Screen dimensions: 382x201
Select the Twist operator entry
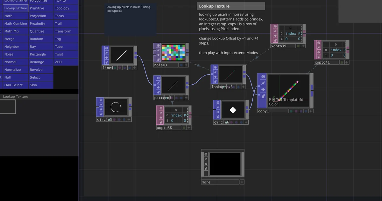coord(66,54)
